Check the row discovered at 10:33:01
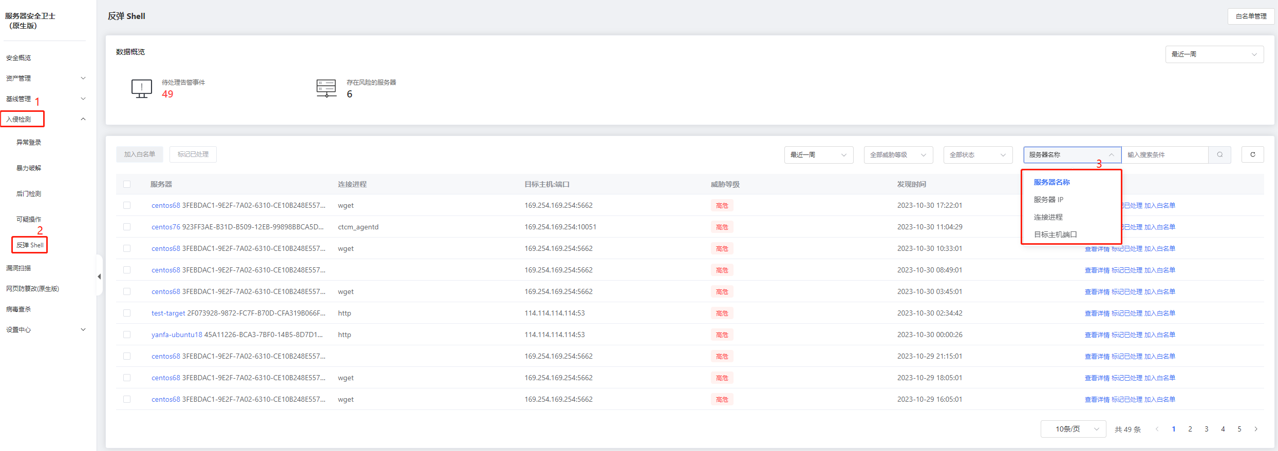 coord(127,248)
